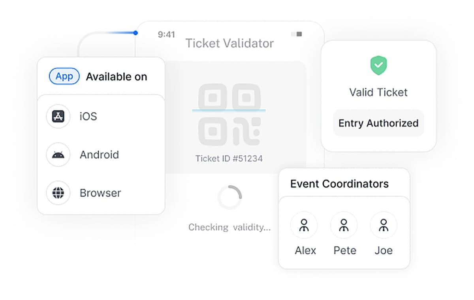Click the iOS App Store icon
The width and height of the screenshot is (474, 300).
coord(58,116)
